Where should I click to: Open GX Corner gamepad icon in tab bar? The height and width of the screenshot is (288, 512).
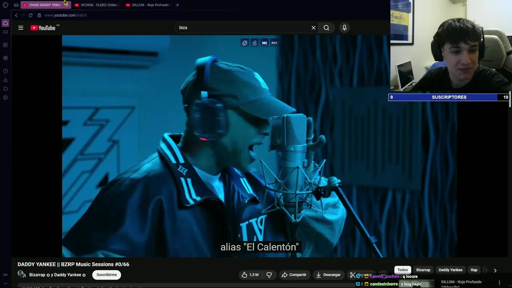pyautogui.click(x=16, y=5)
